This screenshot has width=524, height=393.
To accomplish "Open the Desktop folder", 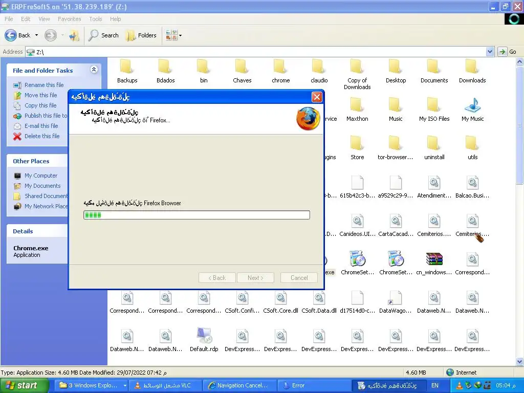I will pos(396,71).
